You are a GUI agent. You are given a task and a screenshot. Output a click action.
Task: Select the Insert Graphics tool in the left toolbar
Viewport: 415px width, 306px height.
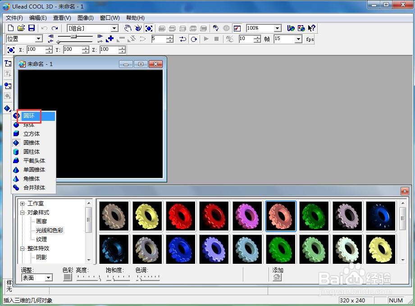coord(8,86)
